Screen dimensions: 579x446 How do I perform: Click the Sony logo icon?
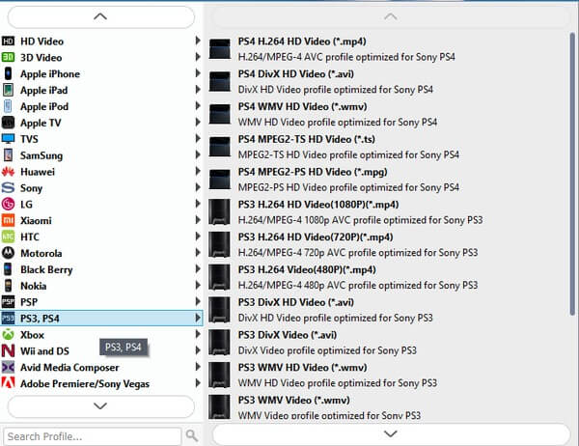(8, 187)
